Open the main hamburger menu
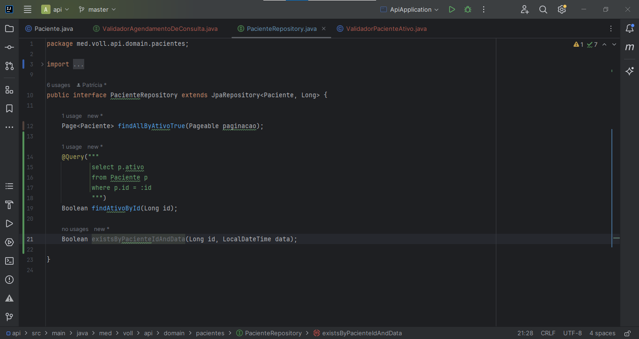 pos(28,9)
